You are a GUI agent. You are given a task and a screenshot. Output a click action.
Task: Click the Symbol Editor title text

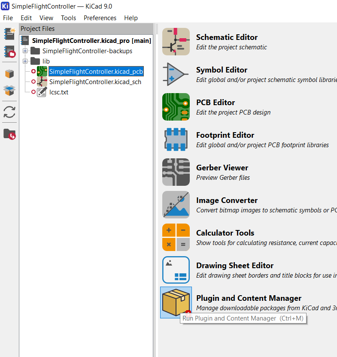[222, 70]
